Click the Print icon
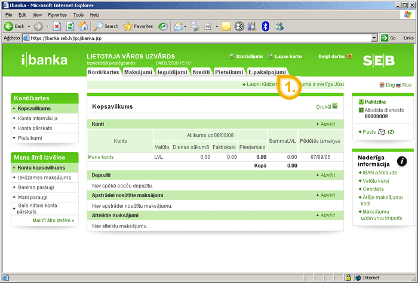 [x=195, y=26]
